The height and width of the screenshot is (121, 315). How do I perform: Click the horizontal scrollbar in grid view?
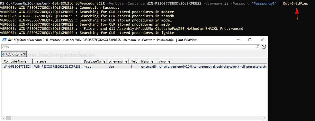134,118
